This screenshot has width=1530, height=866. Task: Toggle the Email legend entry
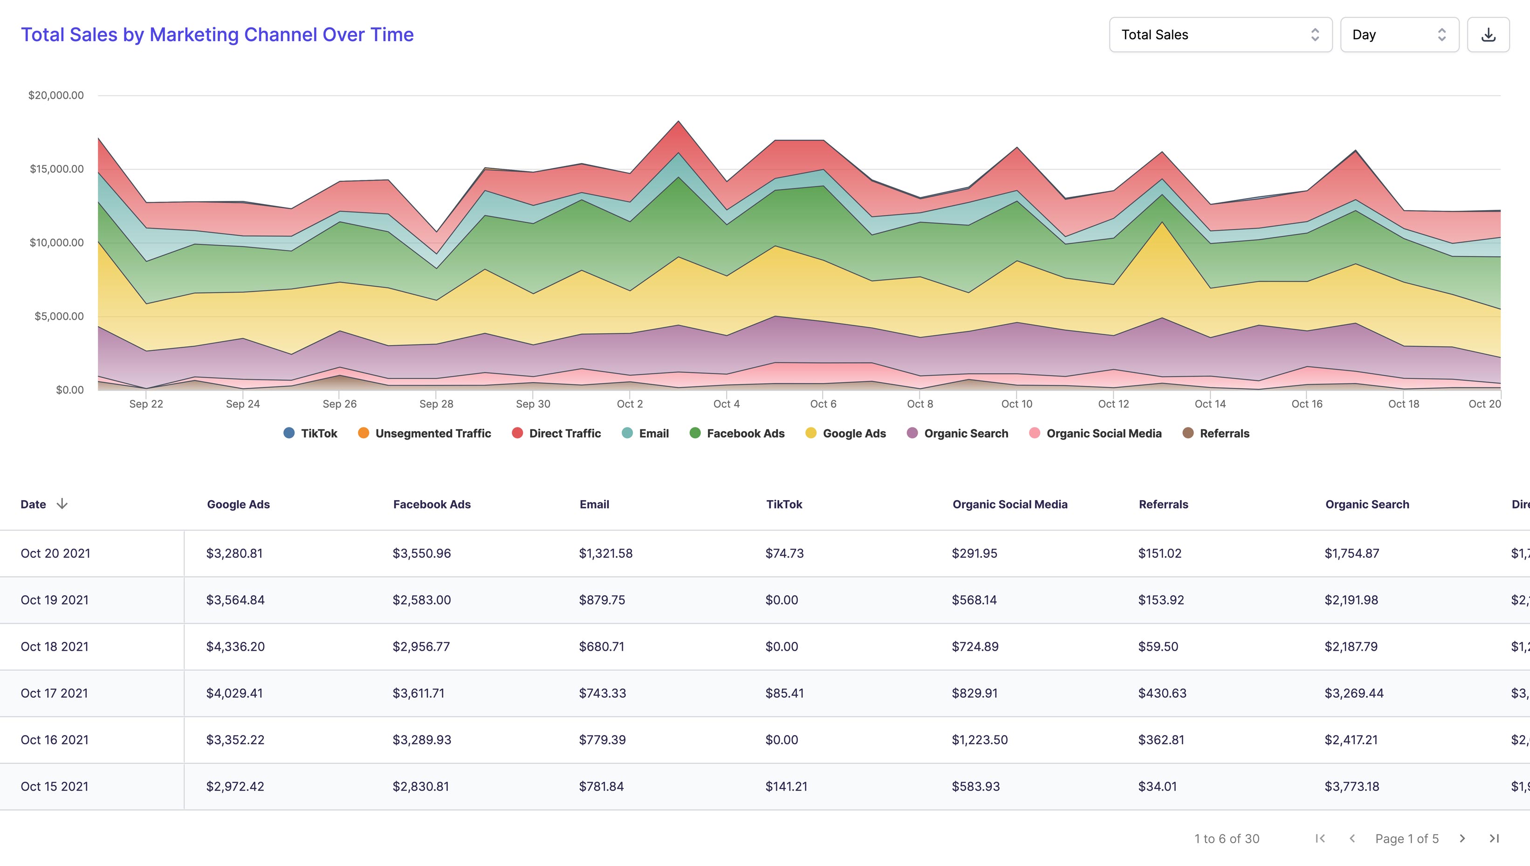[x=645, y=433]
